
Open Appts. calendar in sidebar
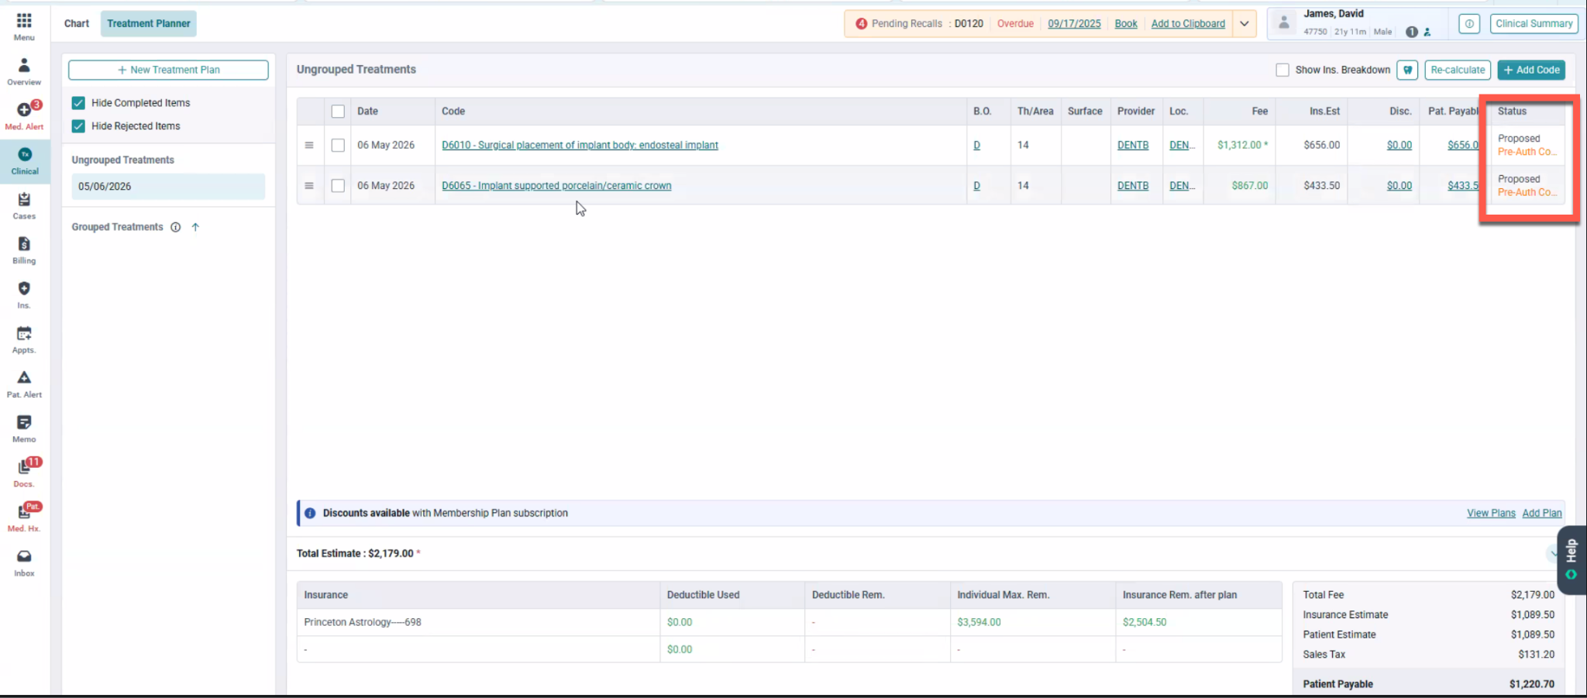(24, 339)
